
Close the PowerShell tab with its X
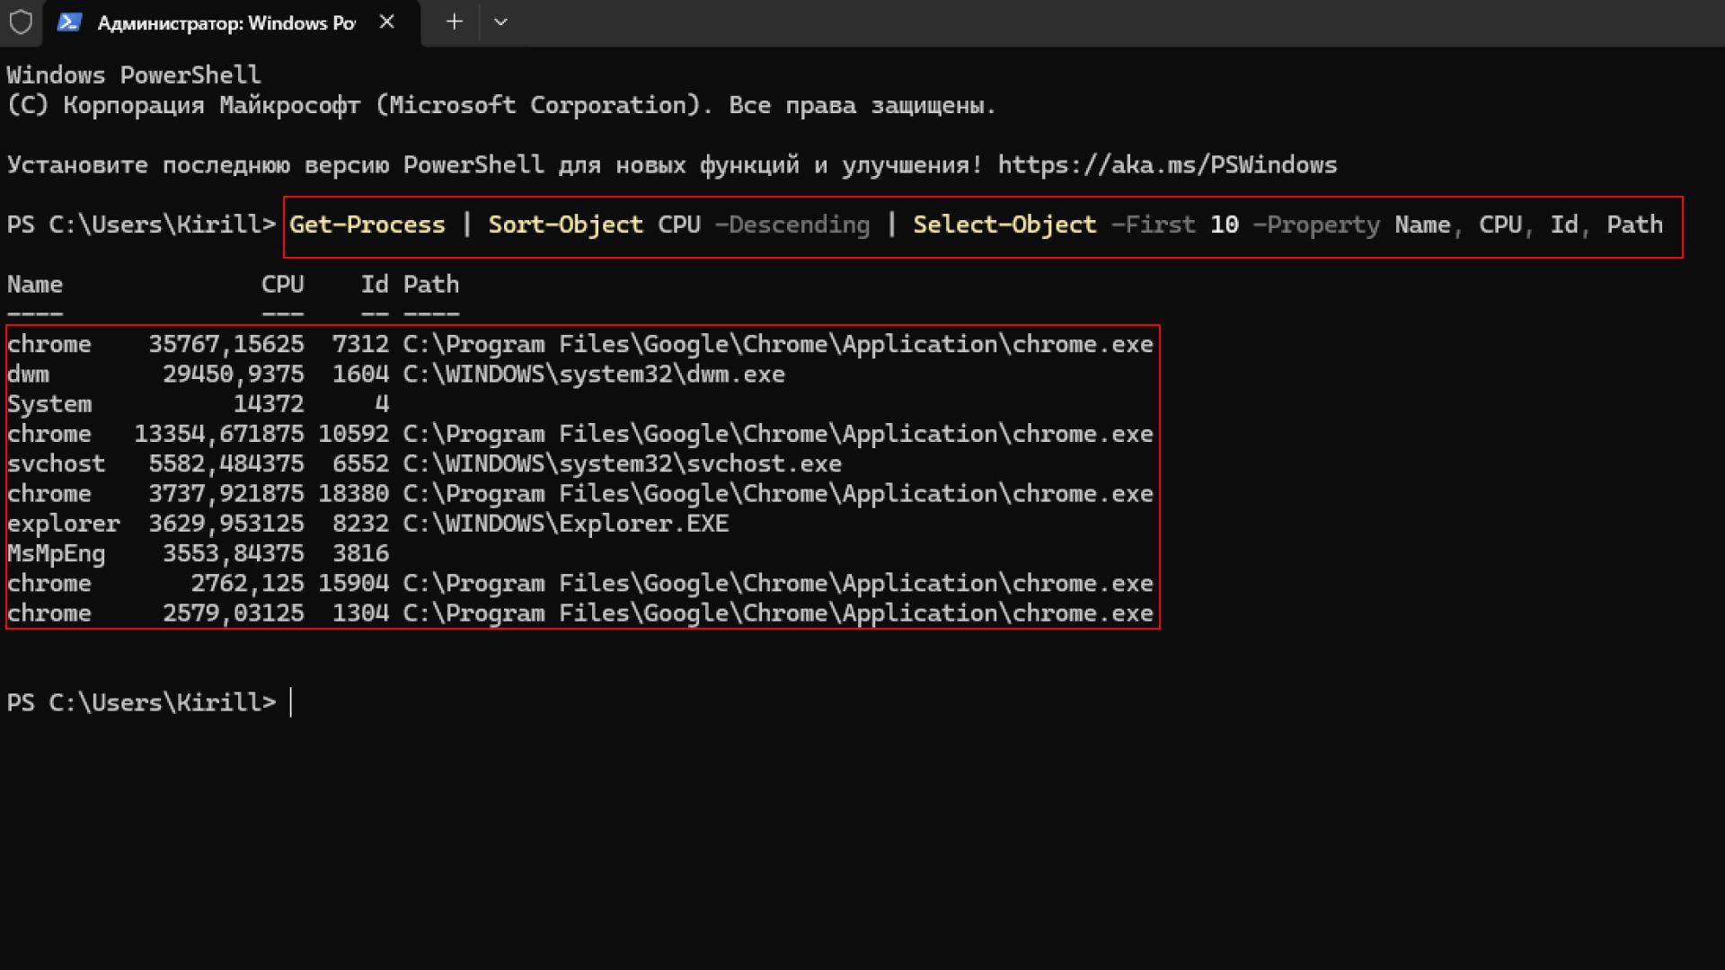tap(387, 22)
